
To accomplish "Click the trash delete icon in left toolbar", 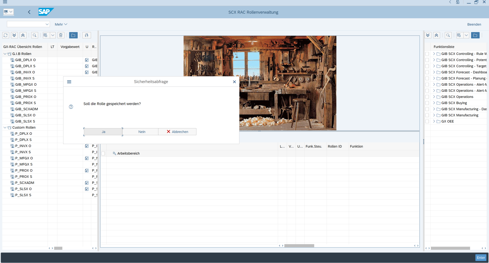I will pos(61,35).
